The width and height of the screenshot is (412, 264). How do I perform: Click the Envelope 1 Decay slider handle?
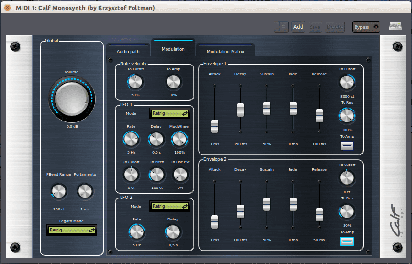click(x=240, y=110)
